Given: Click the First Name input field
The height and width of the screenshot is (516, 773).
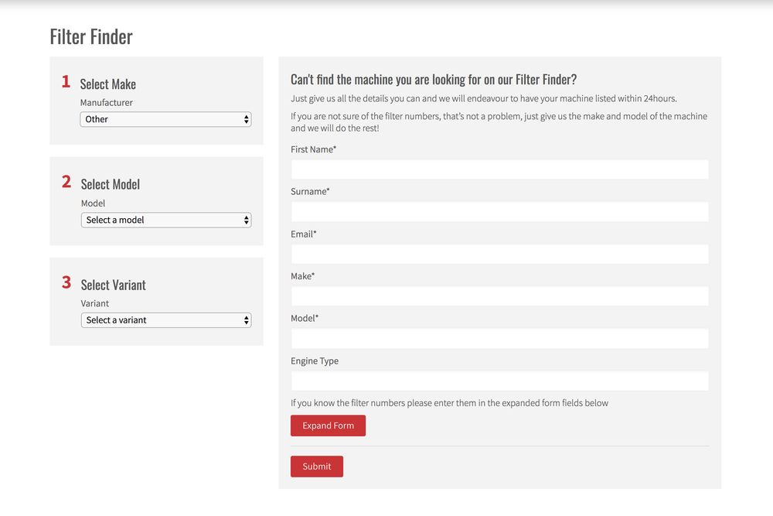Looking at the screenshot, I should [499, 170].
